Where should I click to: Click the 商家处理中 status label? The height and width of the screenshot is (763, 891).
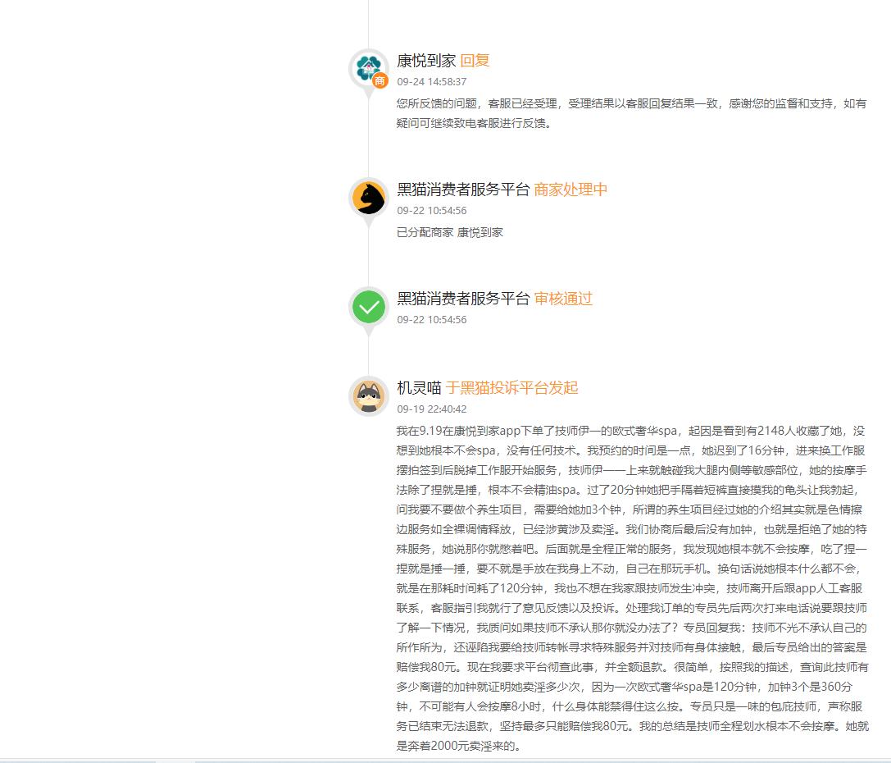[571, 190]
